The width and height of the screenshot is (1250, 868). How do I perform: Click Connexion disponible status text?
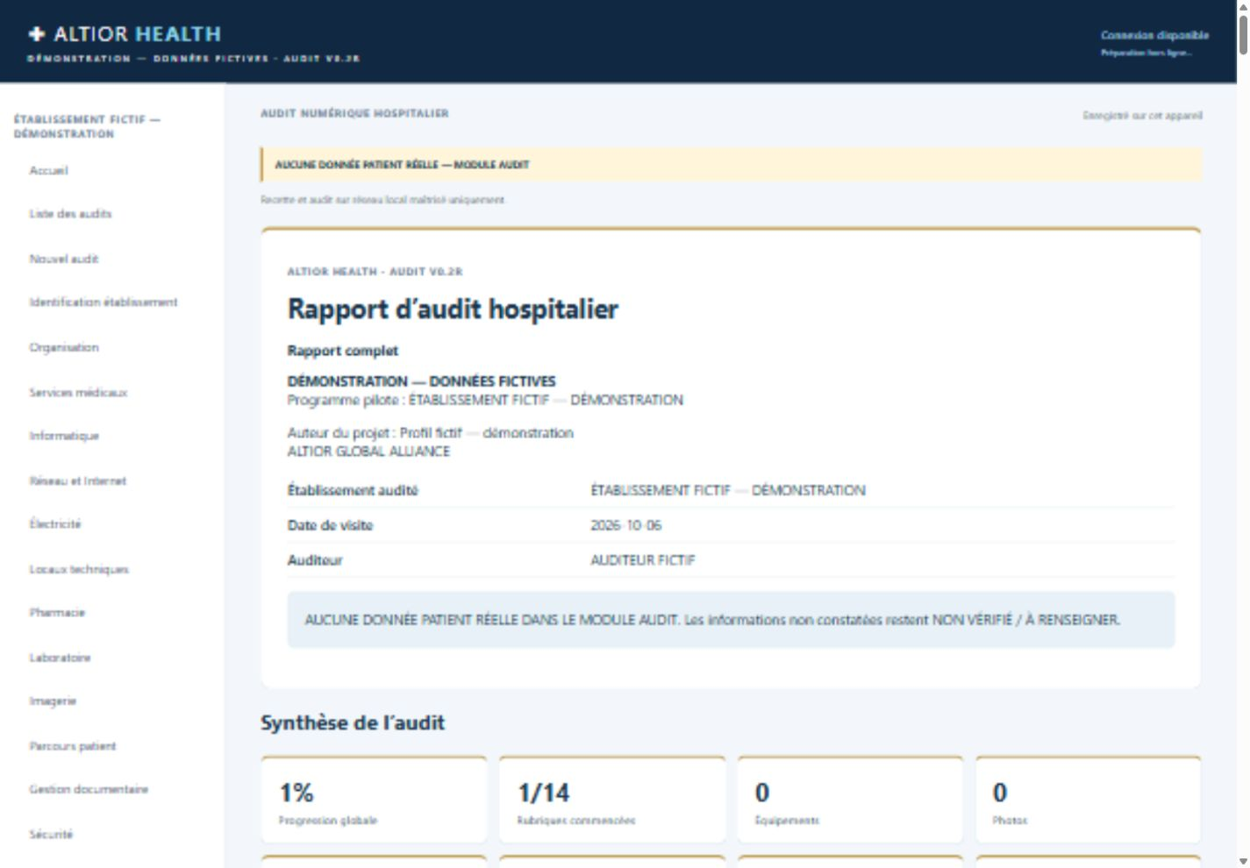tap(1154, 35)
